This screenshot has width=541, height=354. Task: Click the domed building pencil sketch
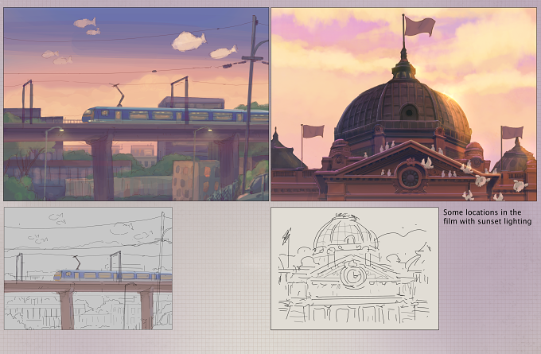pos(355,268)
